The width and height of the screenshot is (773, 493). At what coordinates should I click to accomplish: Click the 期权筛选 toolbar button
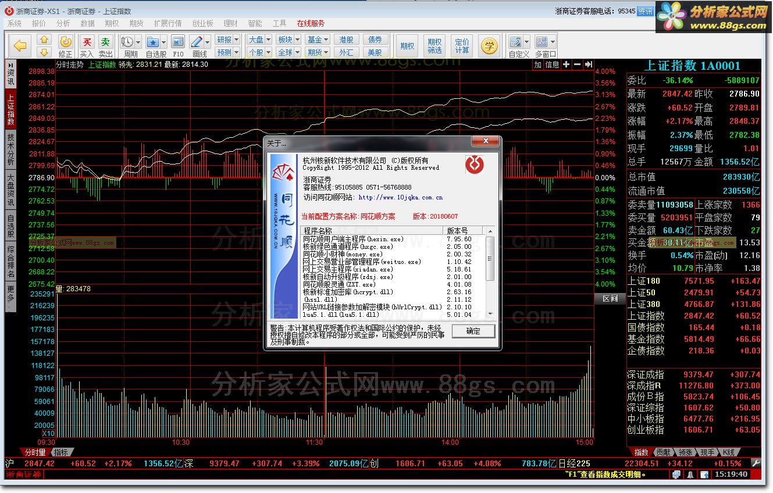click(434, 46)
